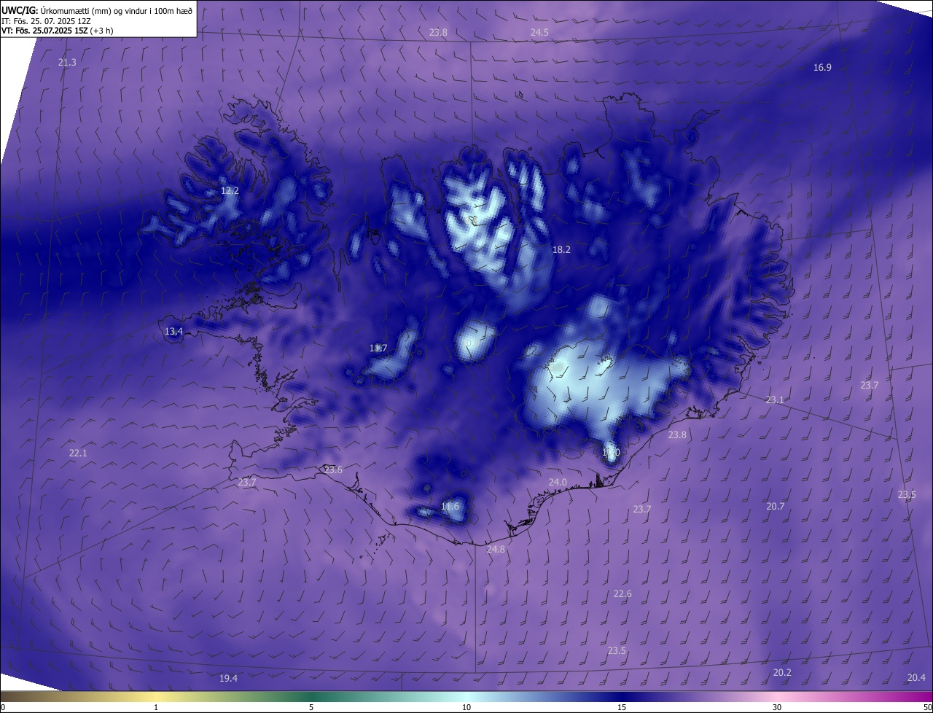
Task: Click the 22.1 value label
Action: (x=78, y=453)
